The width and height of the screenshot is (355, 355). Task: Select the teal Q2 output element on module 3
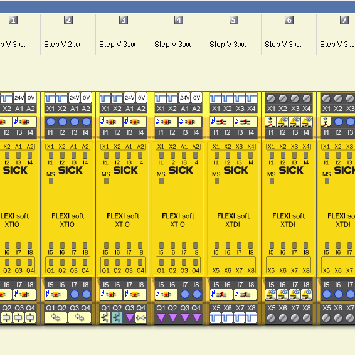pos(117,317)
